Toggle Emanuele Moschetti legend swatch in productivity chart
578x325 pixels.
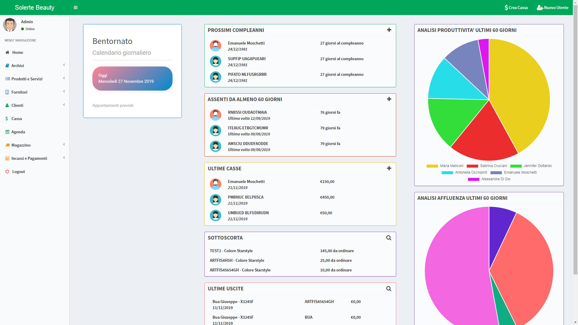[496, 173]
